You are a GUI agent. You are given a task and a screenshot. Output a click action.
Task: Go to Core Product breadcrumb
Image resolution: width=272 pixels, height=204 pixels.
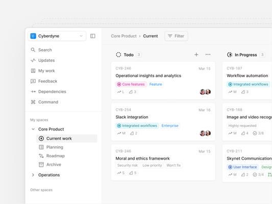coord(123,36)
